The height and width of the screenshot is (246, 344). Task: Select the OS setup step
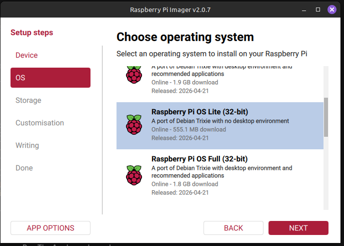tap(50, 78)
